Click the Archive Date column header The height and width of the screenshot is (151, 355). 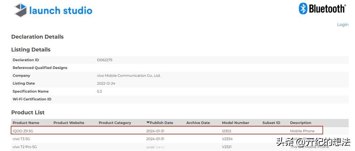click(198, 123)
